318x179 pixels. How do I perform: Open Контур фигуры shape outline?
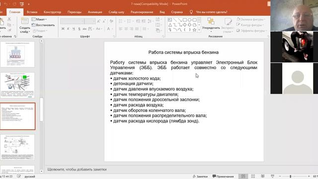(x=250, y=25)
